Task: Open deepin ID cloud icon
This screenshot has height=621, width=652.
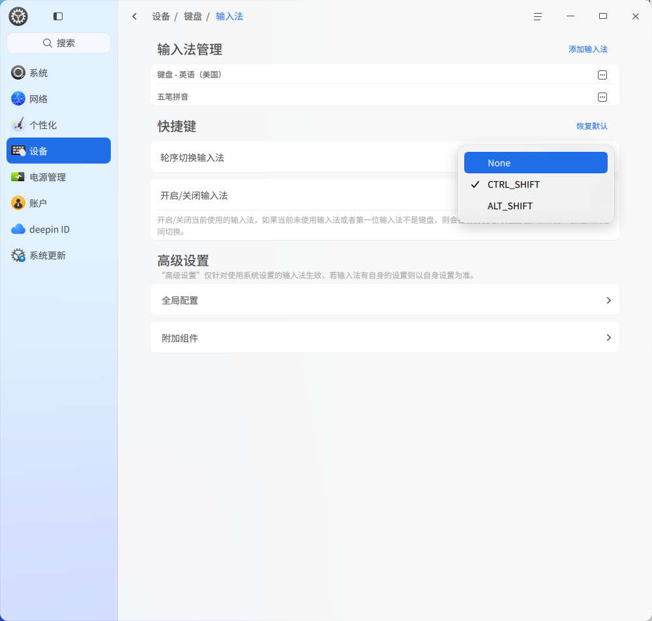Action: pyautogui.click(x=18, y=229)
